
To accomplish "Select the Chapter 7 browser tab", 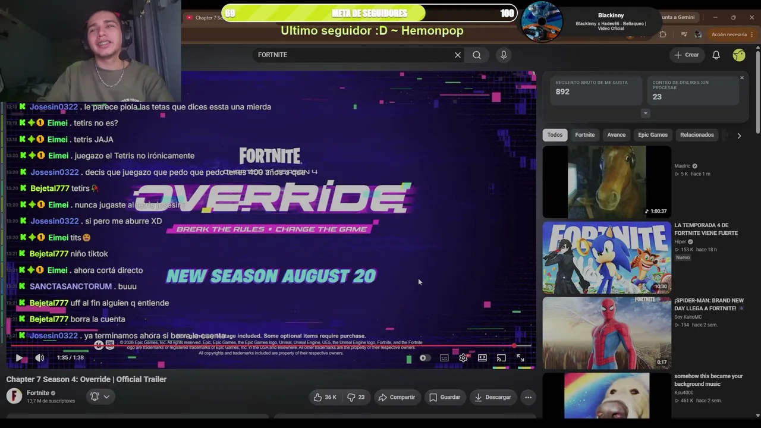I will point(204,17).
